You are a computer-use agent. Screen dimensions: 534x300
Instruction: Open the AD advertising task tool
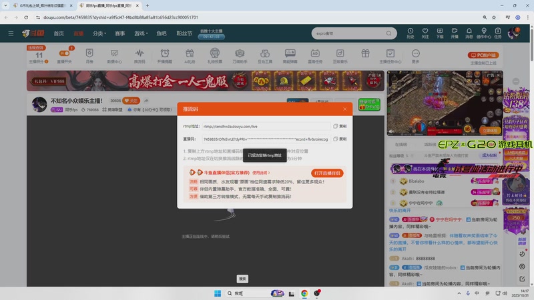[315, 56]
